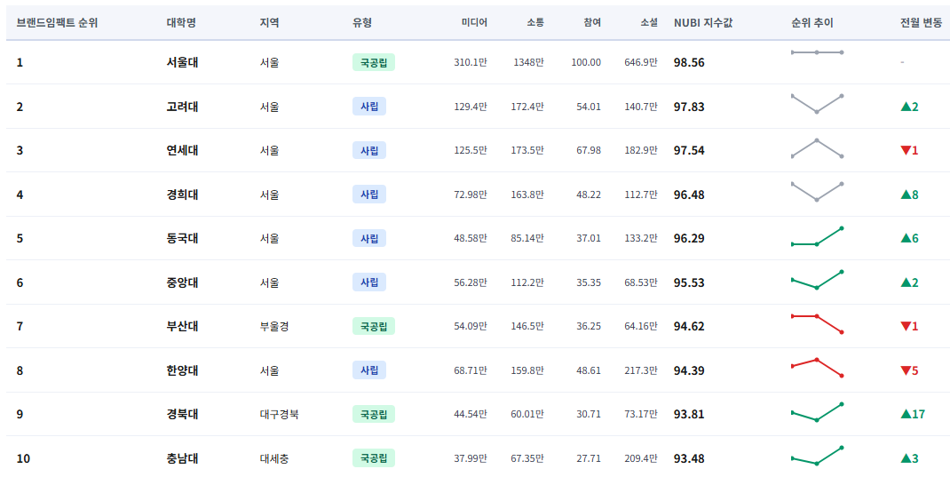Click the 순위 추이 column header
The height and width of the screenshot is (477, 950).
(x=811, y=23)
